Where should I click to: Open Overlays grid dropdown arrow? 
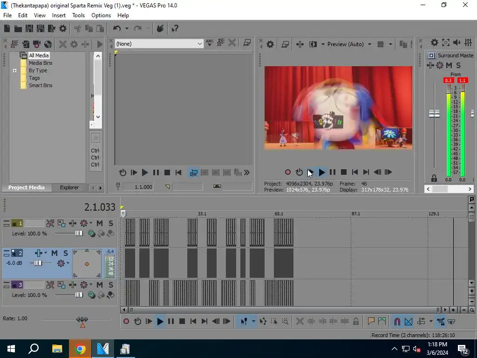(390, 44)
